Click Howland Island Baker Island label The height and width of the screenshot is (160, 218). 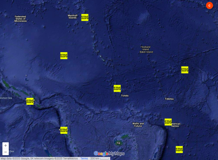[x=146, y=50]
